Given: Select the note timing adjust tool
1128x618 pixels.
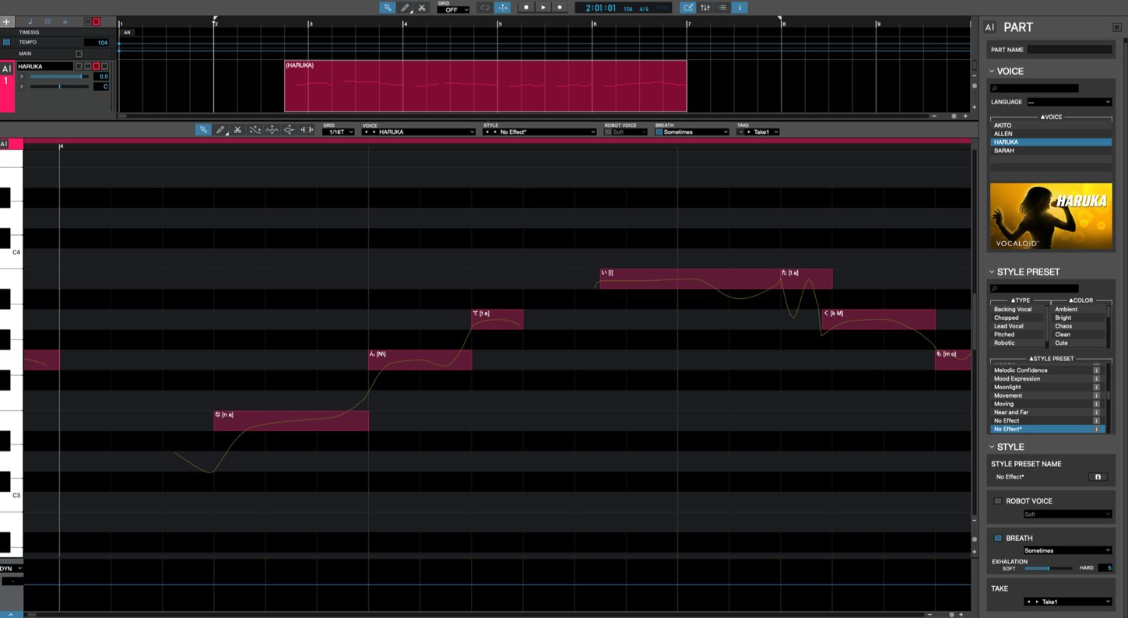Looking at the screenshot, I should [x=306, y=130].
